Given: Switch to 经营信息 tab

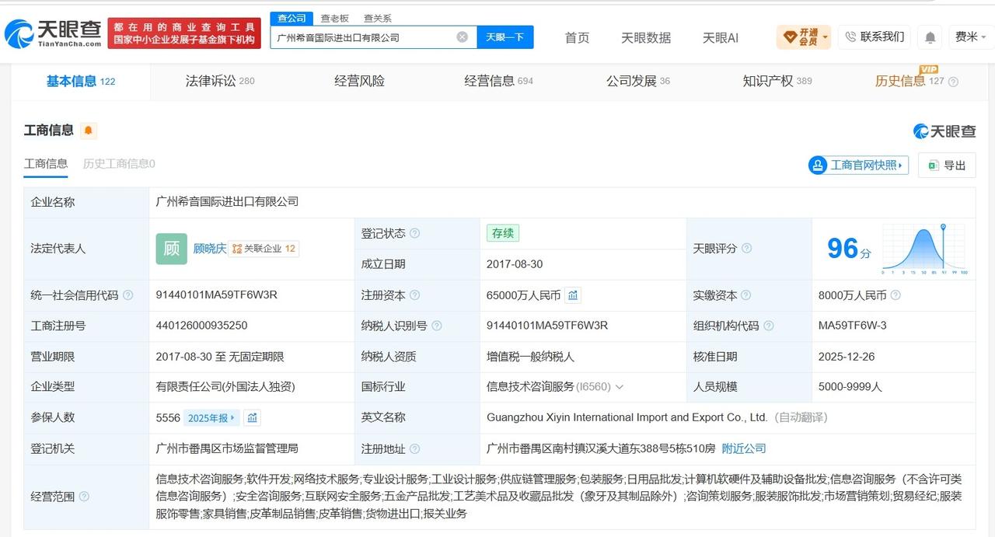Looking at the screenshot, I should coord(499,81).
